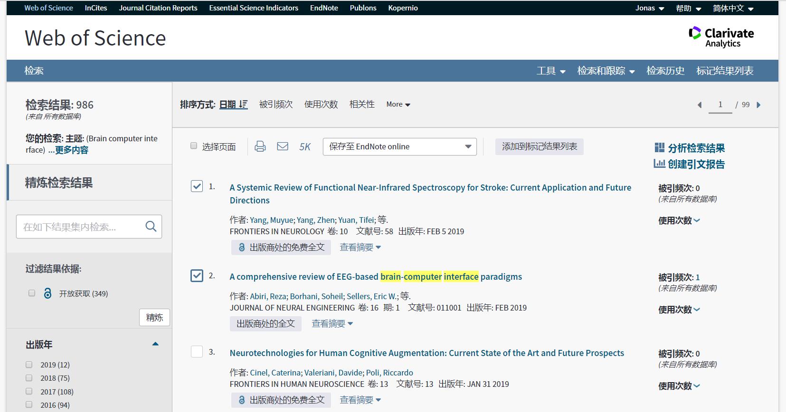Screen dimensions: 786x412
Task: Click the search magnifier in refine box
Action: tap(151, 227)
